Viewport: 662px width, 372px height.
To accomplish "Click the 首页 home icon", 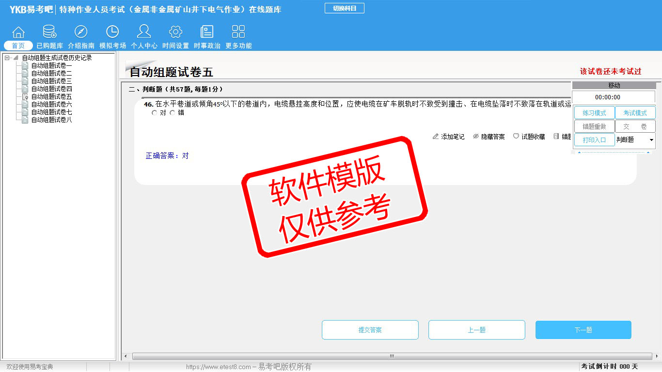I will point(18,32).
